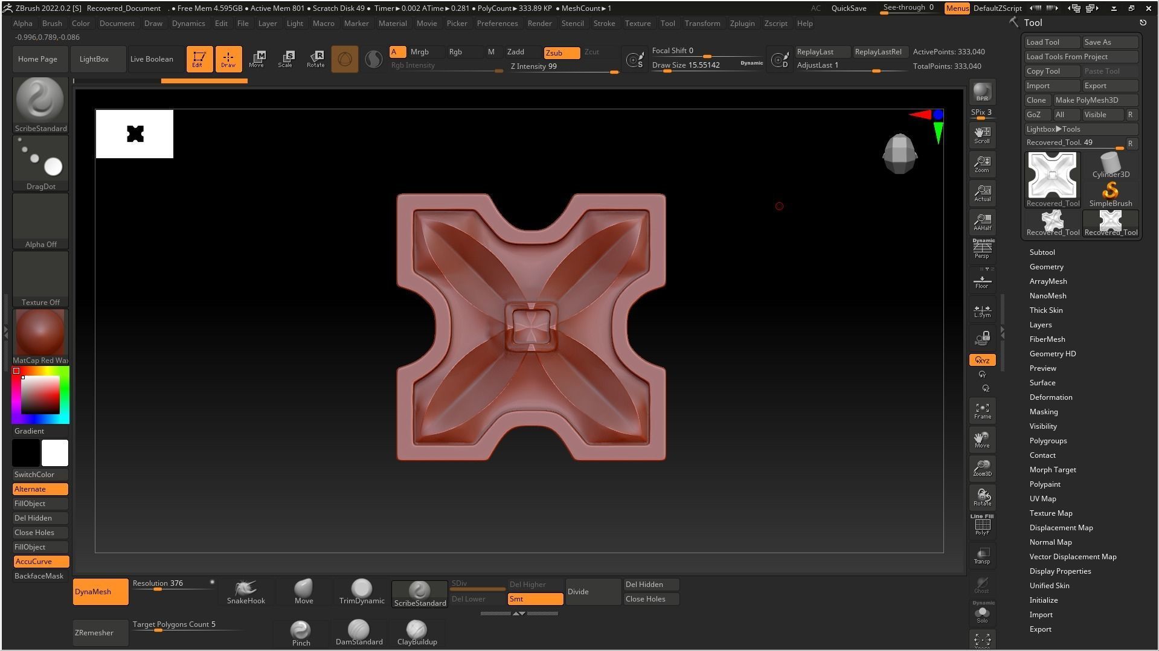
Task: Select the TrimDynamic brush
Action: click(x=362, y=592)
